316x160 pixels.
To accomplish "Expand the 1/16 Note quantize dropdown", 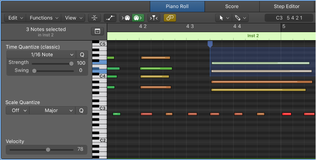I will click(x=41, y=55).
